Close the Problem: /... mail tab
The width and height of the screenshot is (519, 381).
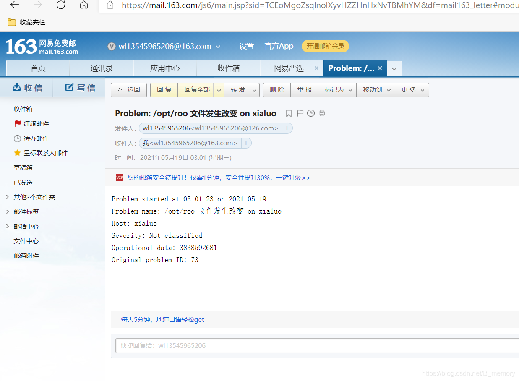tap(380, 68)
